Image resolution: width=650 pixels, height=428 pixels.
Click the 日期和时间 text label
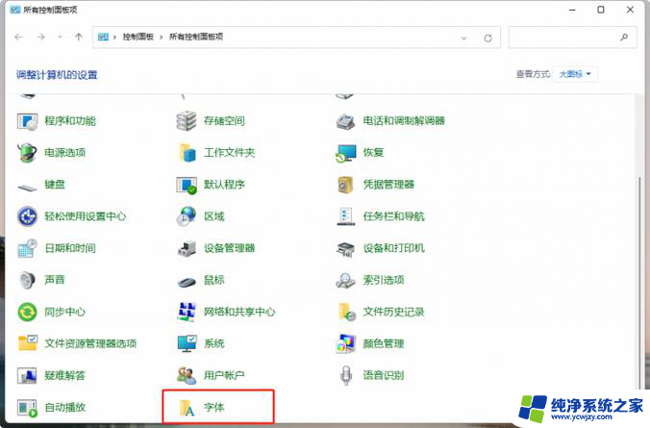tap(70, 248)
